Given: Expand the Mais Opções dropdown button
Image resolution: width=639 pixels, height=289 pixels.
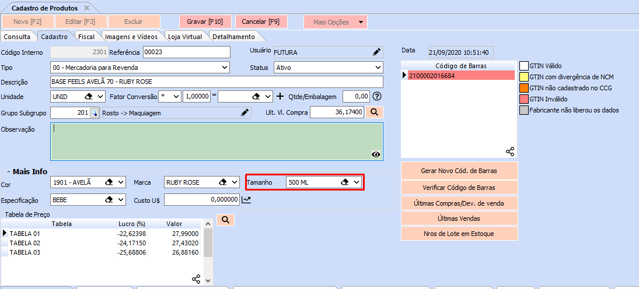Looking at the screenshot, I should (361, 22).
